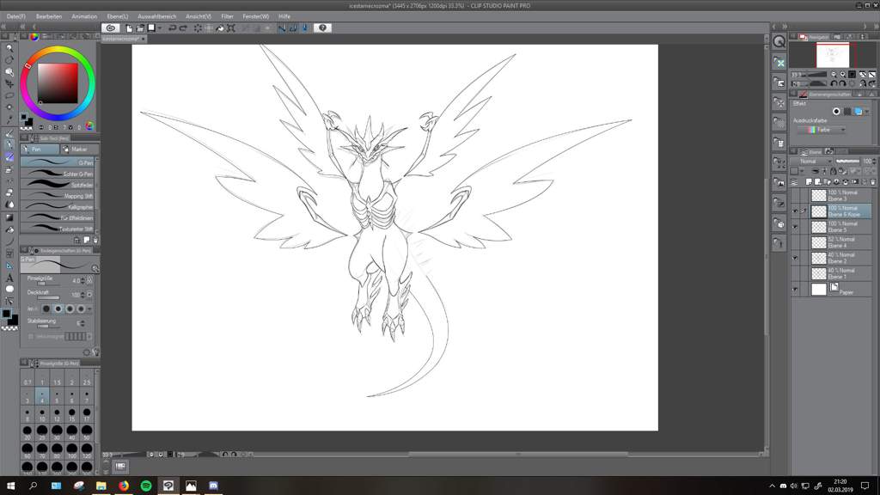Toggle visibility of Ebene 5 layer
The height and width of the screenshot is (495, 880).
[795, 227]
